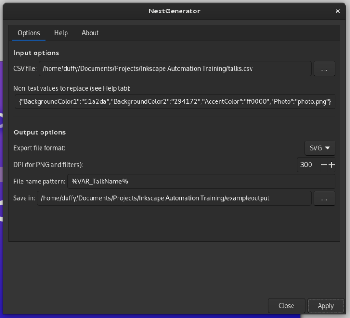Image resolution: width=350 pixels, height=318 pixels.
Task: Browse for the Save in folder
Action: coord(324,198)
